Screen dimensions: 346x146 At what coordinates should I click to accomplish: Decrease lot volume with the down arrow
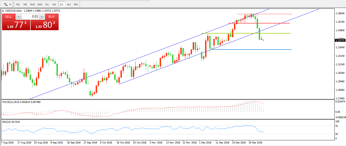point(19,17)
